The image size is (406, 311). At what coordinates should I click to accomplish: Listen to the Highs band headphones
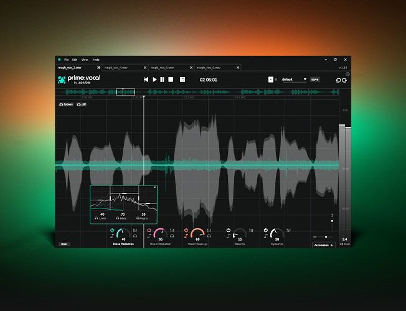138,218
